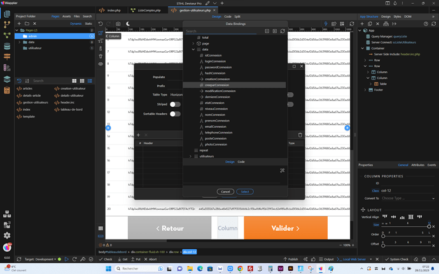Viewport: 439px width, 274px height.
Task: Click Select in Data Bindings dialog
Action: [245, 192]
